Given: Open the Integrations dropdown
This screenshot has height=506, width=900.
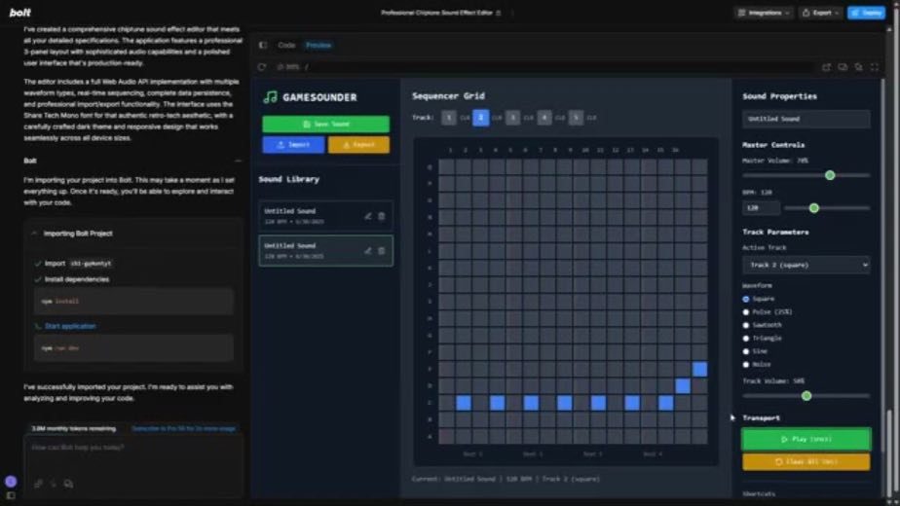Looking at the screenshot, I should click(764, 13).
